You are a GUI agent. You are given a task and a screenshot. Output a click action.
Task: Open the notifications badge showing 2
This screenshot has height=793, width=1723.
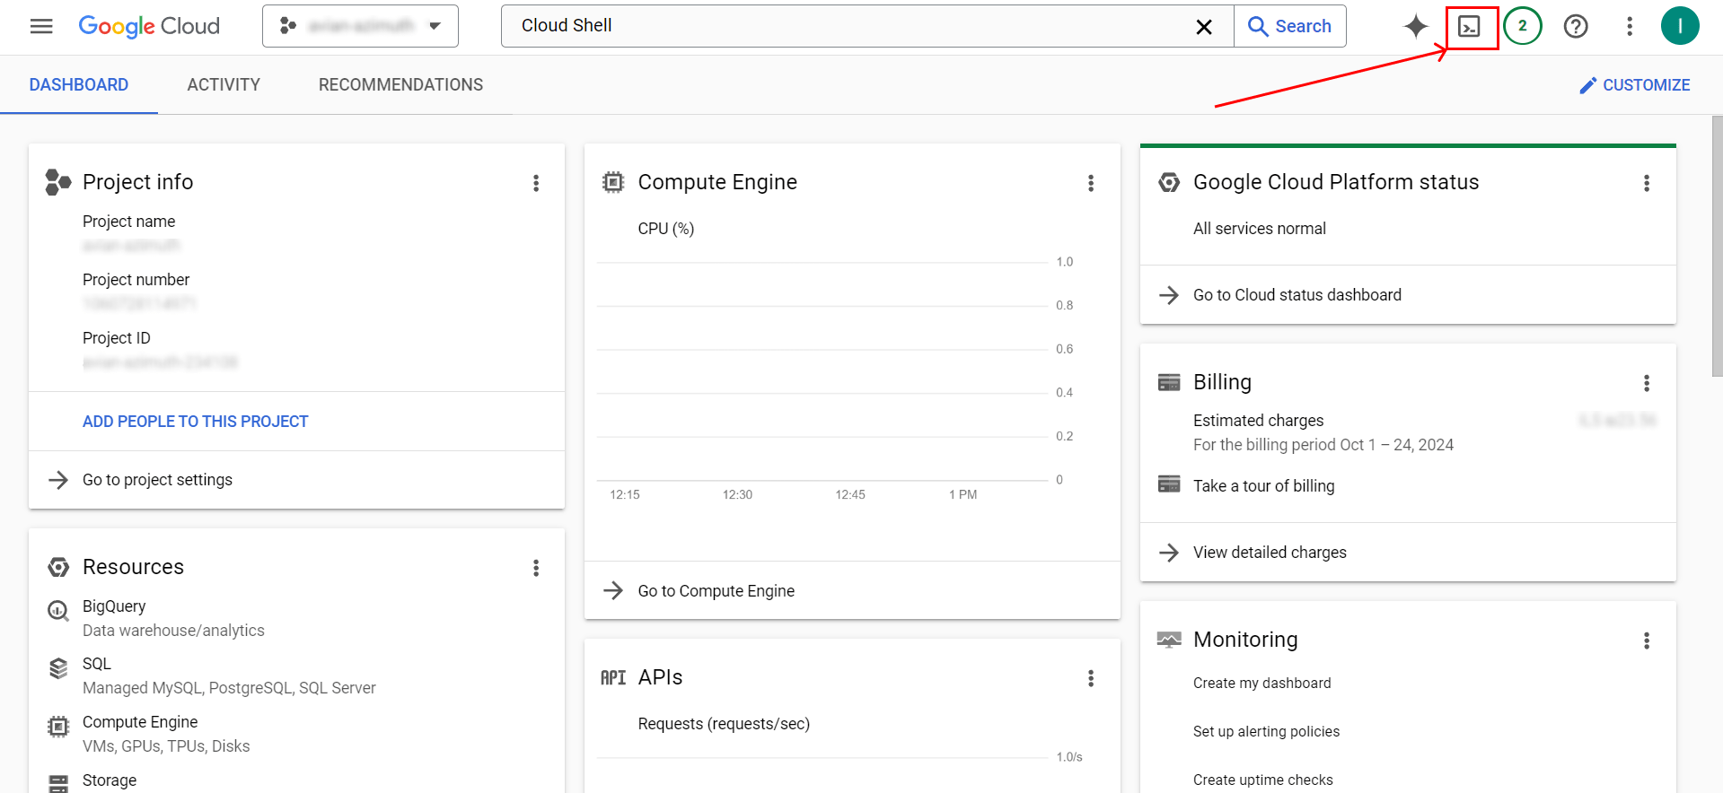pyautogui.click(x=1523, y=26)
